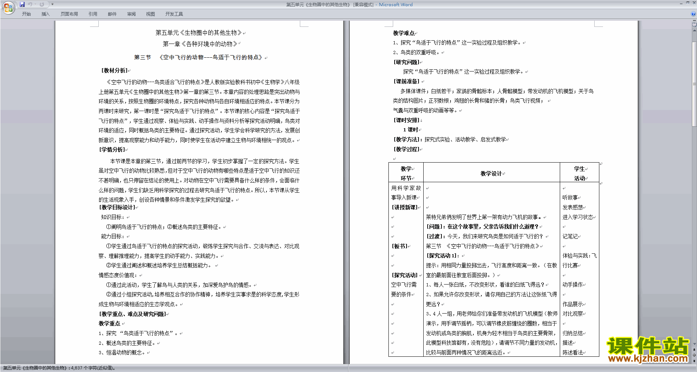697x372 pixels.
Task: Click the 能力目标： line
Action: [x=113, y=236]
